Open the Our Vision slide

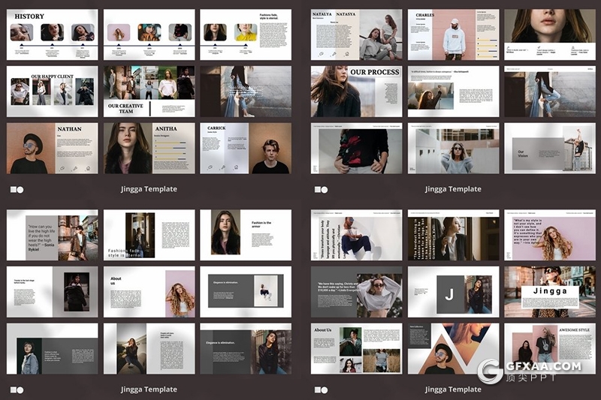549,149
